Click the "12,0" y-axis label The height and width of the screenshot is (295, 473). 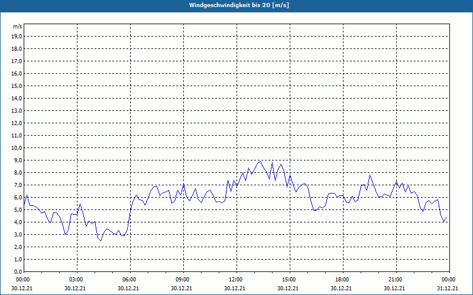[17, 123]
